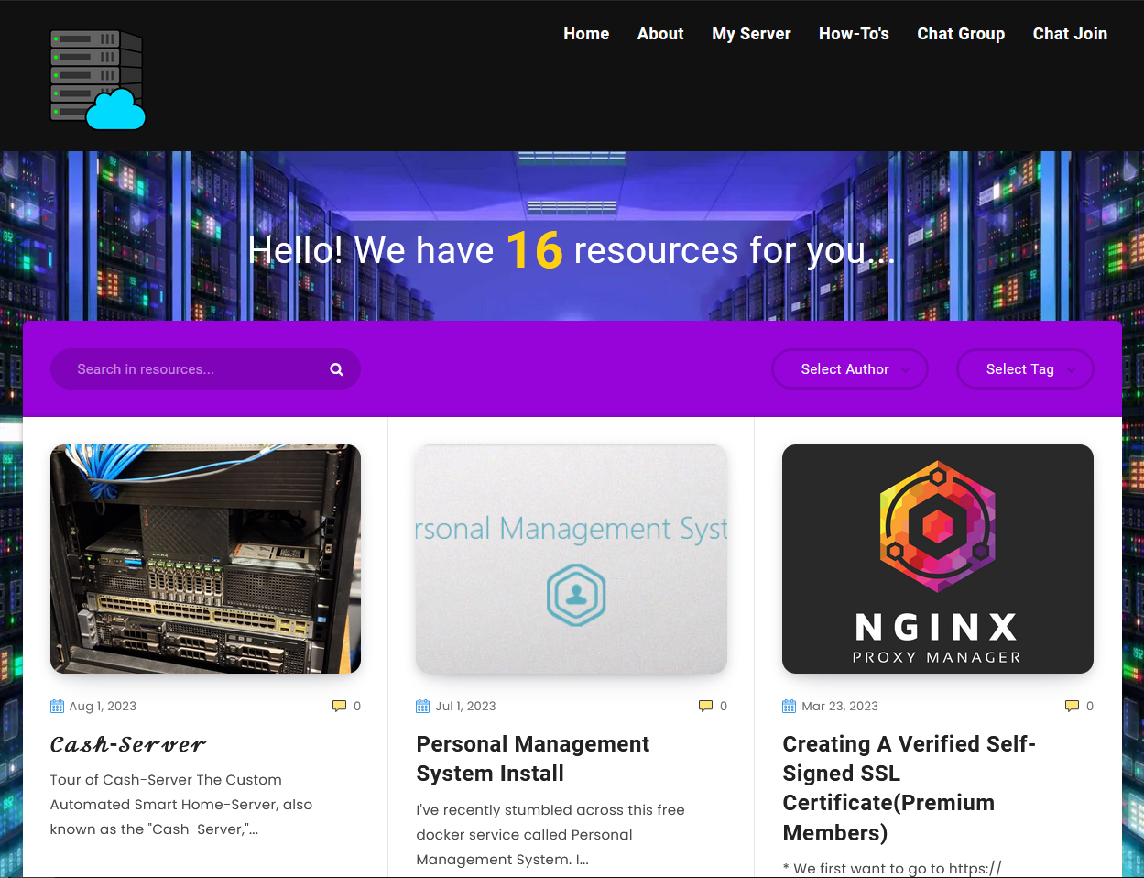Go to the About page
The width and height of the screenshot is (1144, 878).
tap(659, 34)
